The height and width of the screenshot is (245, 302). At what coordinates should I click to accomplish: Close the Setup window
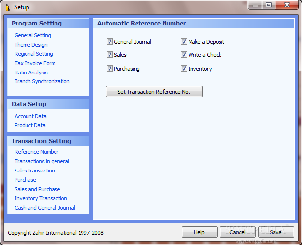pos(287,5)
